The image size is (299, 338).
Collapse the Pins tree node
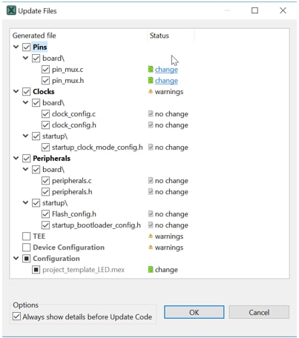pos(16,47)
